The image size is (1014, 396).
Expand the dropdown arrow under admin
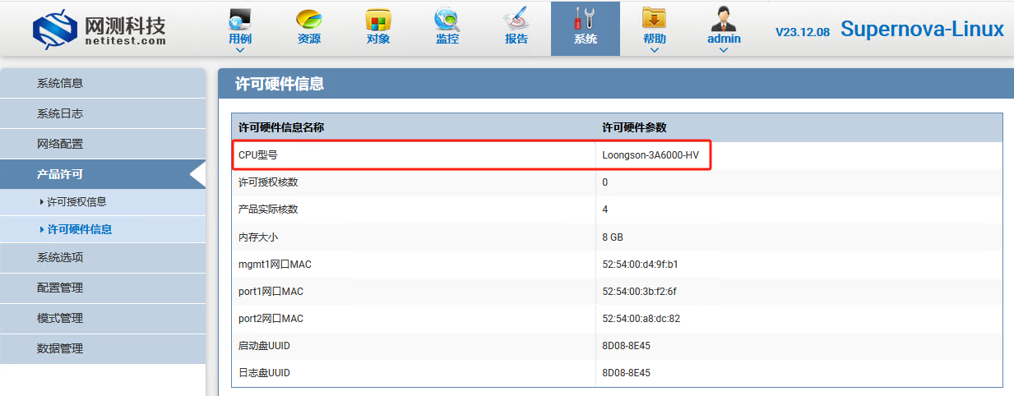(x=724, y=50)
